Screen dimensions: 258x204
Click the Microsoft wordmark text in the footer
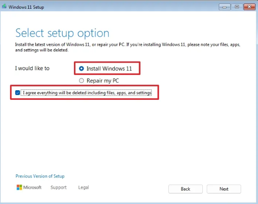coord(32,187)
